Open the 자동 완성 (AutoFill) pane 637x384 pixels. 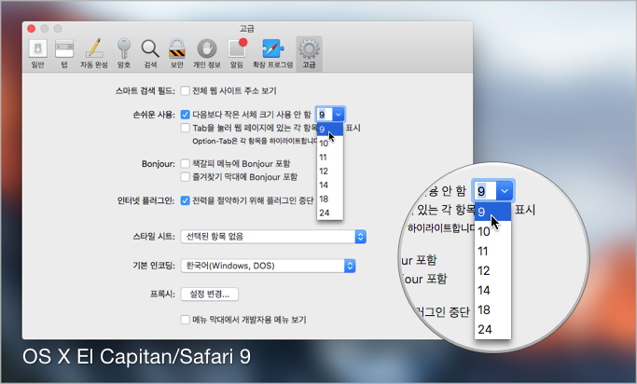click(94, 53)
